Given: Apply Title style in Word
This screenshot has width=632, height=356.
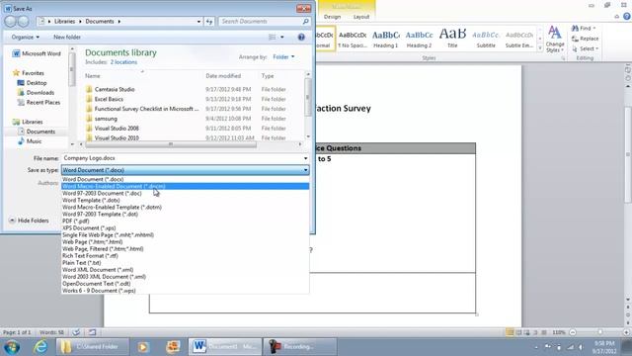Looking at the screenshot, I should click(x=452, y=39).
